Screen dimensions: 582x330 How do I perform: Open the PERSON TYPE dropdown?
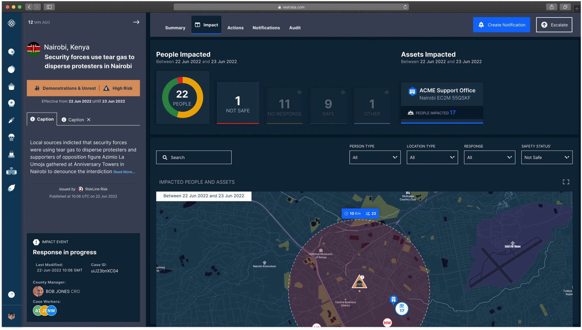coord(375,157)
